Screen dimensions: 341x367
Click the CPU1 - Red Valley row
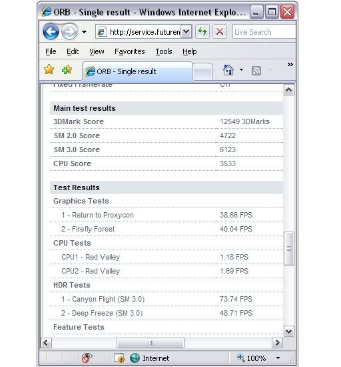click(167, 257)
